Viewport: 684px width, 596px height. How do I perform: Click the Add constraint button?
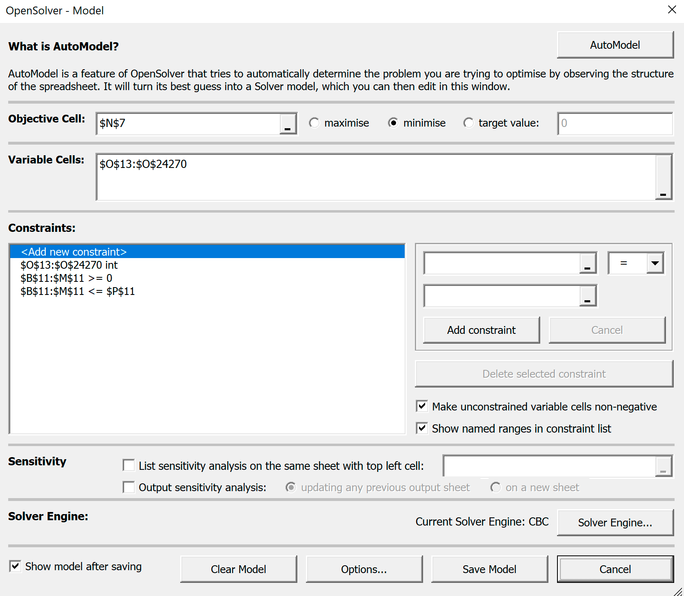pos(482,330)
